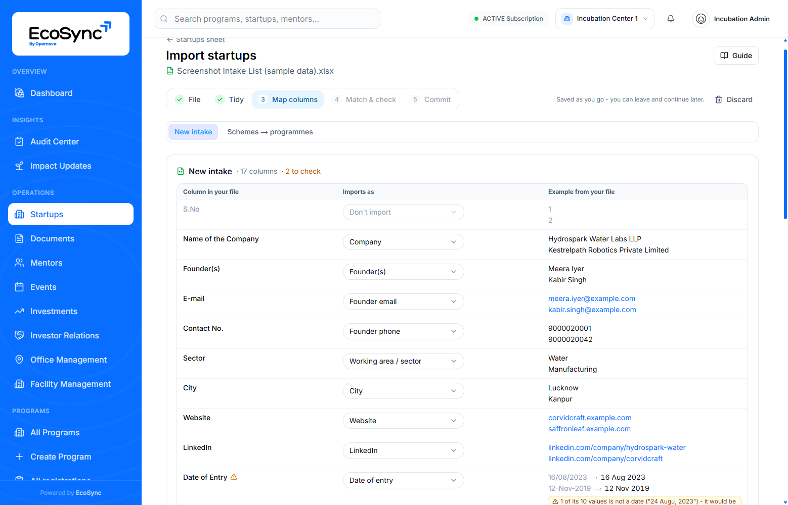This screenshot has height=505, width=788.
Task: Expand the Working area / sector dropdown
Action: (x=404, y=361)
